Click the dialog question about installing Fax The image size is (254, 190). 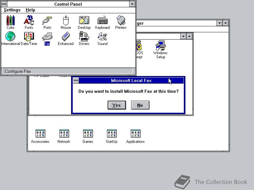click(129, 92)
